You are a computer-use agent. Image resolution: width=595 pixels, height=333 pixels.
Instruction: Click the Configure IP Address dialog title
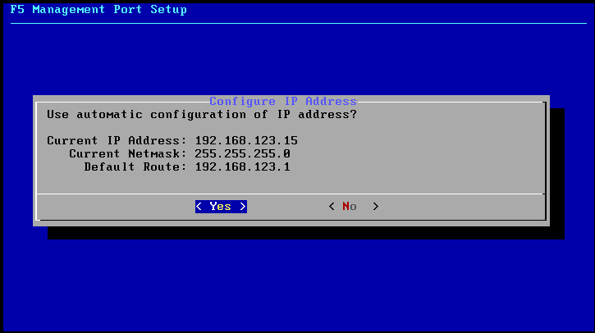click(283, 101)
